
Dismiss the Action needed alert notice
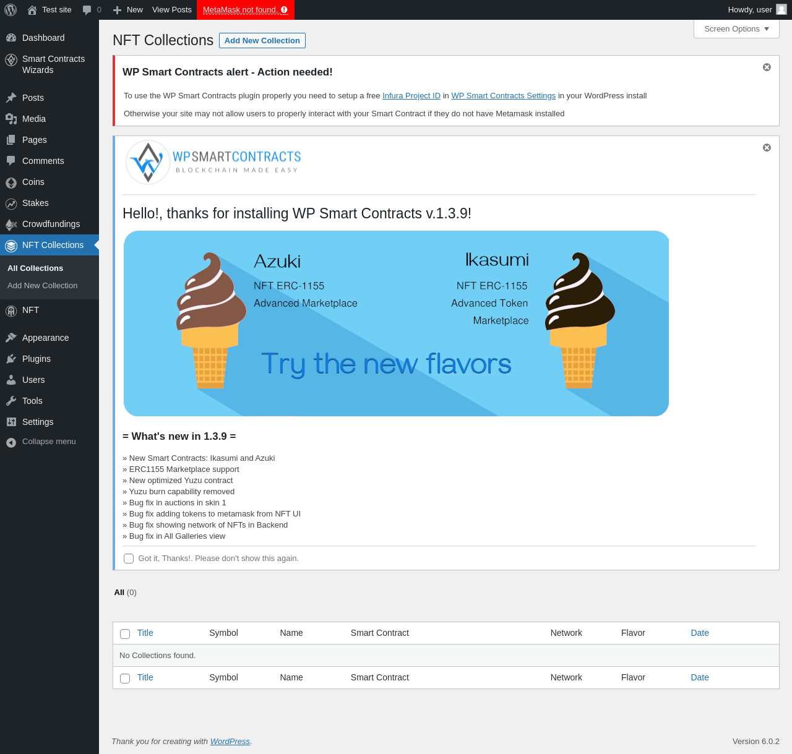pyautogui.click(x=767, y=67)
